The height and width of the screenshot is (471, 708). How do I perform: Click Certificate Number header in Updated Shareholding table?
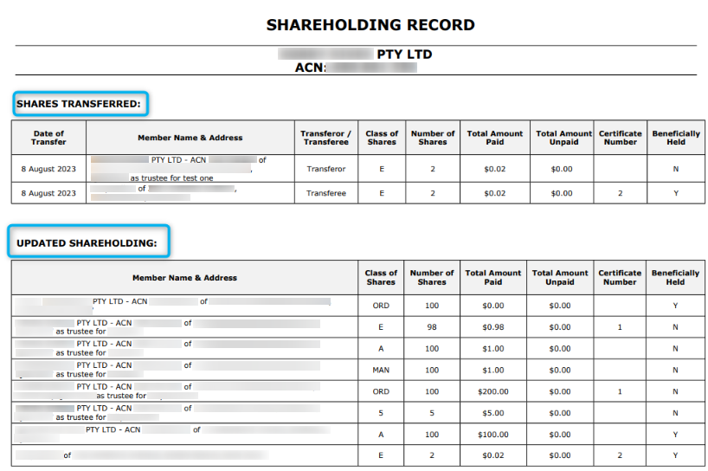point(620,277)
